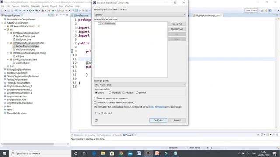Expand JRE System Library node
Image resolution: width=280 pixels, height=157 pixels.
5,26
